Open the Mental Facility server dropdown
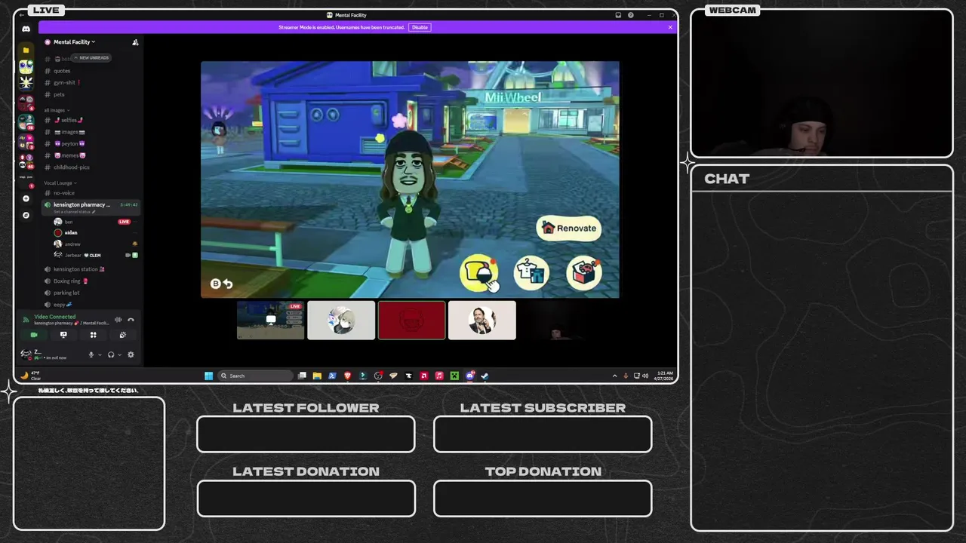 pos(74,42)
